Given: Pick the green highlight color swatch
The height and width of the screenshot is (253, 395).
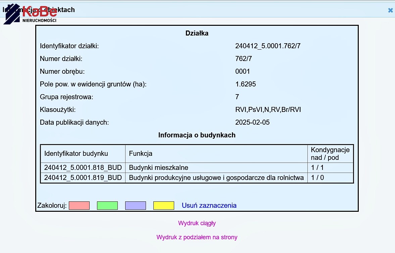Looking at the screenshot, I should pos(107,205).
